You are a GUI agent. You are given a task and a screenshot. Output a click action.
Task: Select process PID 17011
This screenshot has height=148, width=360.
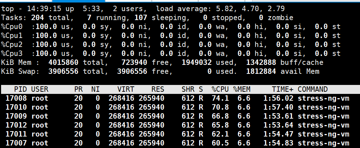click(x=16, y=134)
